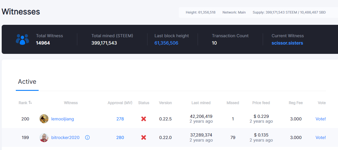Click last mined block 37,289,374
This screenshot has width=338, height=150.
tap(201, 135)
